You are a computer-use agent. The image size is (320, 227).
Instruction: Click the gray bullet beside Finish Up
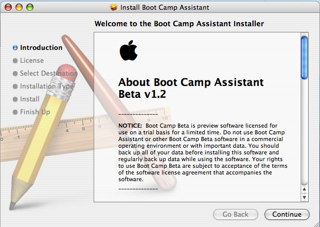(15, 112)
